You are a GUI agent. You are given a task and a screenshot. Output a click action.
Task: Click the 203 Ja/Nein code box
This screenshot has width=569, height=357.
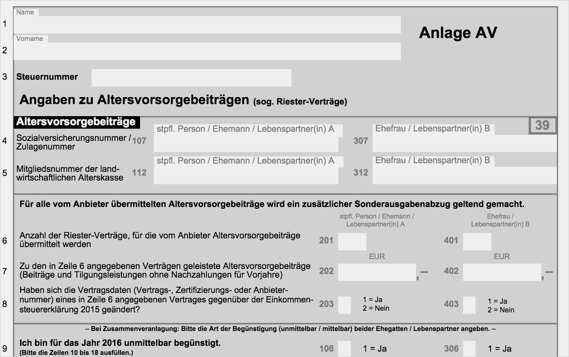click(x=344, y=305)
